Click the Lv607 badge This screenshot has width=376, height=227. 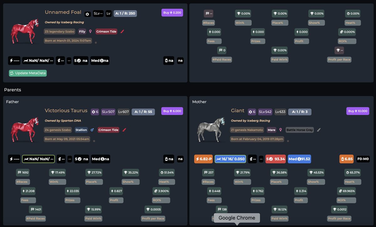coord(124,112)
